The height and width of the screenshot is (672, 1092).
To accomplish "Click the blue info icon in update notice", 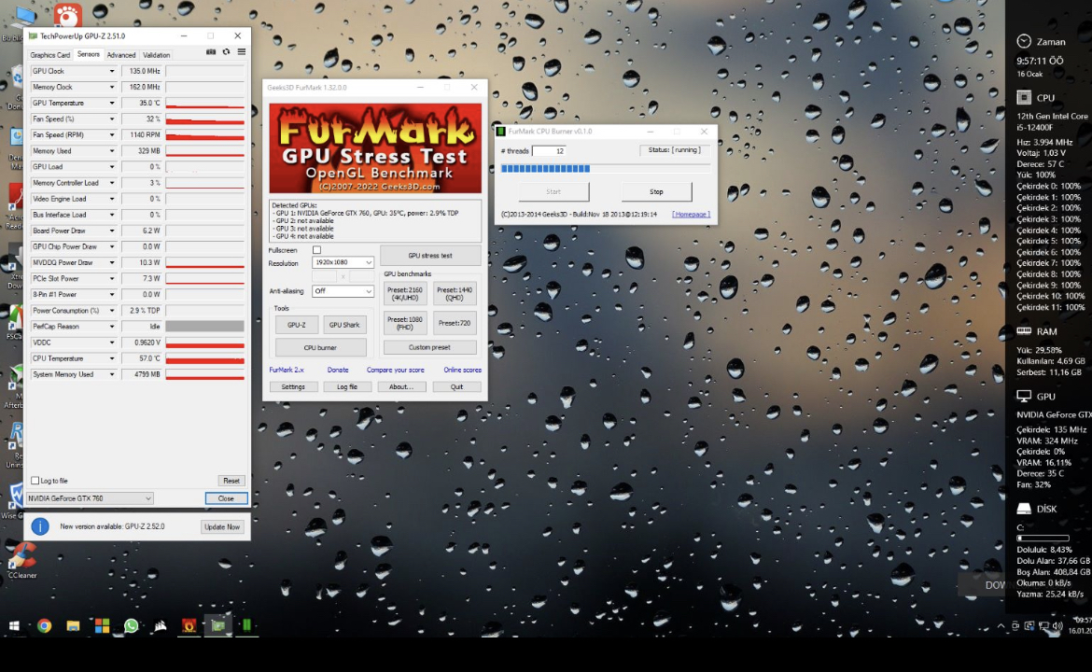I will pos(40,526).
